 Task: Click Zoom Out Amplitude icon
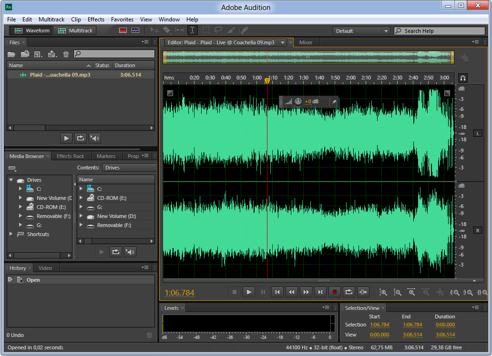click(x=397, y=292)
